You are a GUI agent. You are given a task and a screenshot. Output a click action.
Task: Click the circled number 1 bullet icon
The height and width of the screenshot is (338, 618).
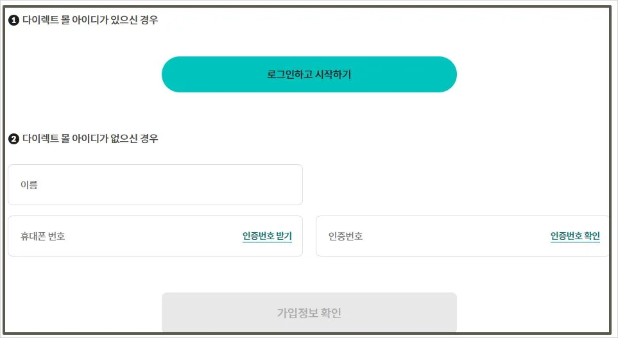[13, 21]
